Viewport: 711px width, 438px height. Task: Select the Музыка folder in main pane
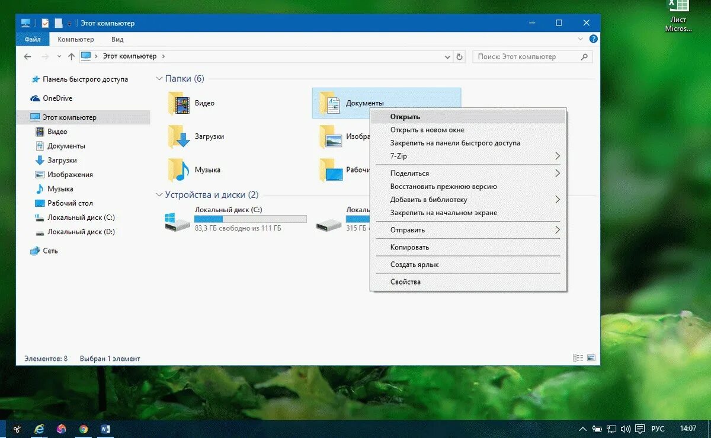(x=194, y=170)
